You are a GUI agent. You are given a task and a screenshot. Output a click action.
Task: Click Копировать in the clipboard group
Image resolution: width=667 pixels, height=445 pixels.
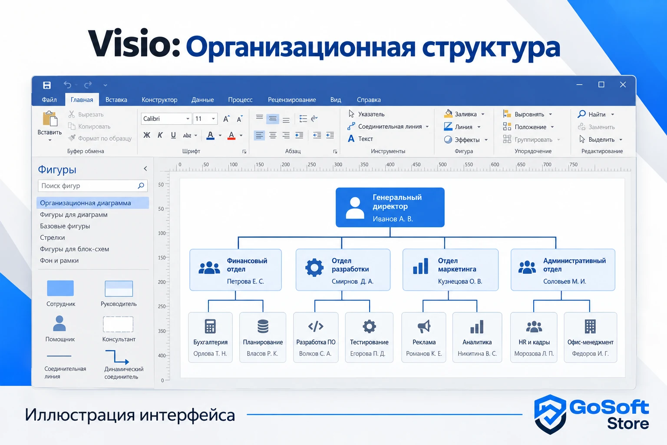tap(89, 126)
